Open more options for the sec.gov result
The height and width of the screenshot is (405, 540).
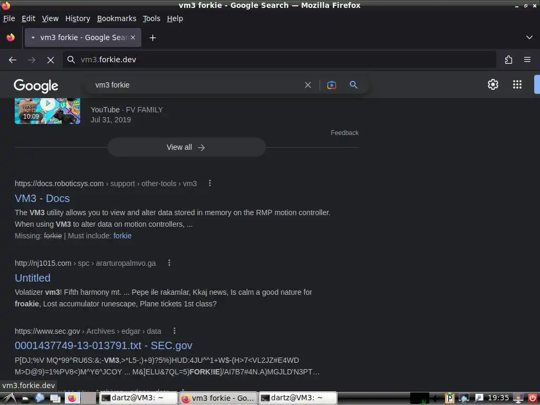[175, 331]
